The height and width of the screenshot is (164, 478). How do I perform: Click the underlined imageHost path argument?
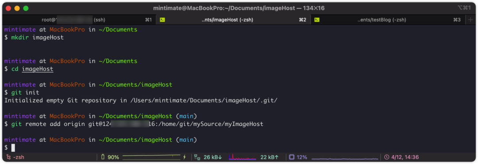pyautogui.click(x=38, y=69)
